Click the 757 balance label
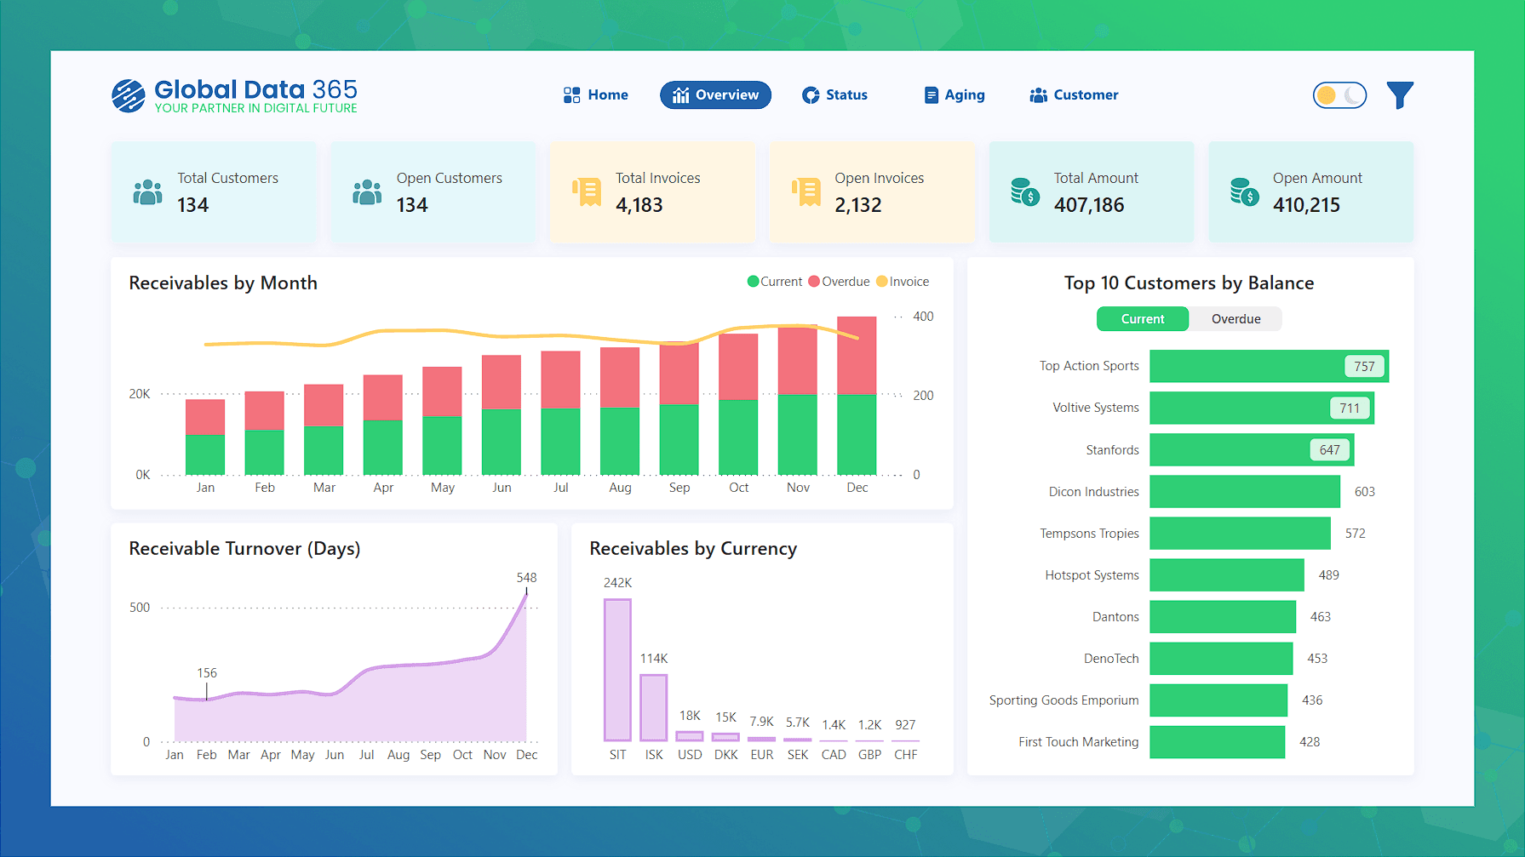The image size is (1525, 857). click(x=1364, y=366)
